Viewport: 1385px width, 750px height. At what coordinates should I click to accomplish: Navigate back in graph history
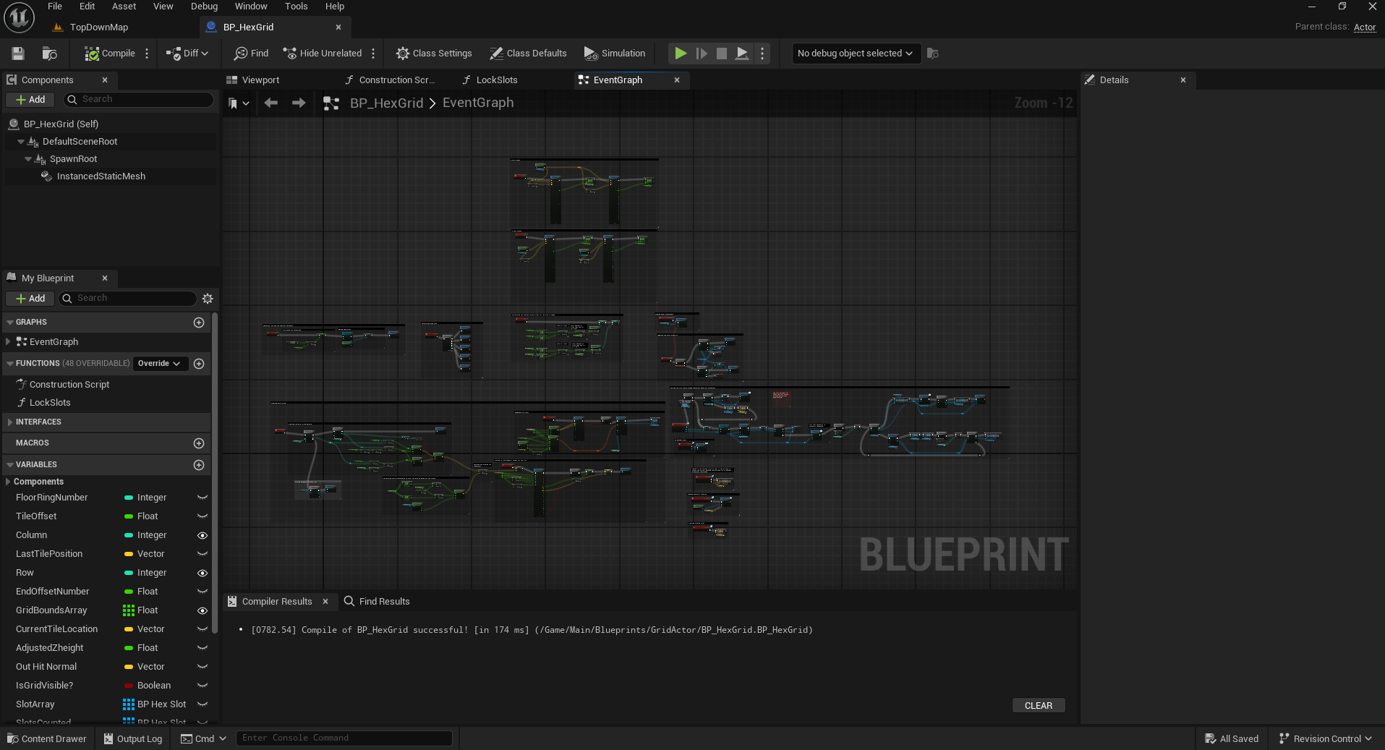pyautogui.click(x=271, y=103)
